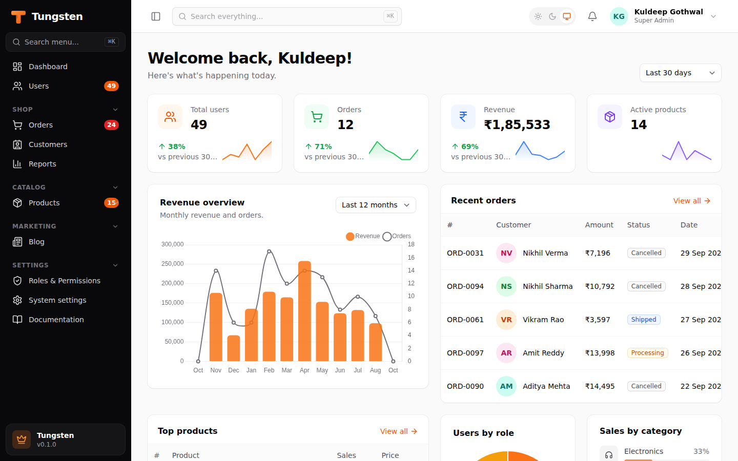Image resolution: width=738 pixels, height=461 pixels.
Task: Click the crown icon beside Tungsten v0.1.0
Action: pos(22,439)
